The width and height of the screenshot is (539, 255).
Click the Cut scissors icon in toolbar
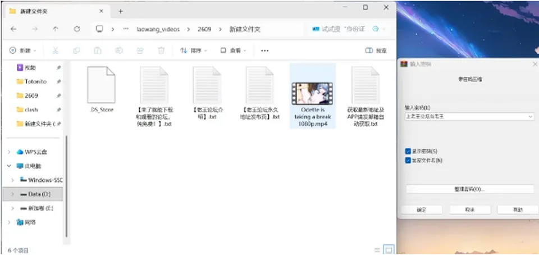tap(56, 51)
